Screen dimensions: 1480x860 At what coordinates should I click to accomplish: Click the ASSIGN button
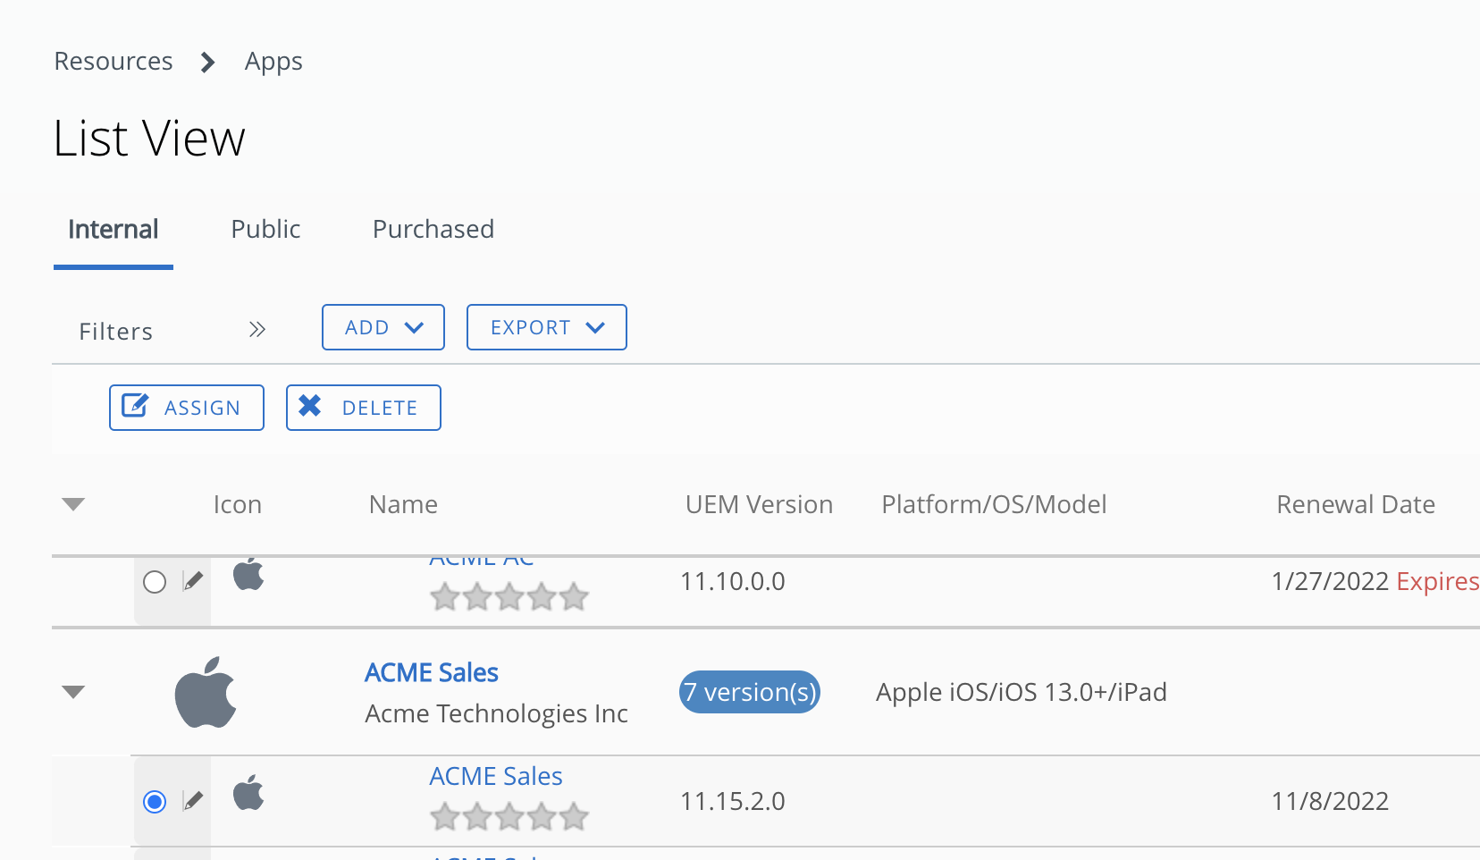(187, 408)
